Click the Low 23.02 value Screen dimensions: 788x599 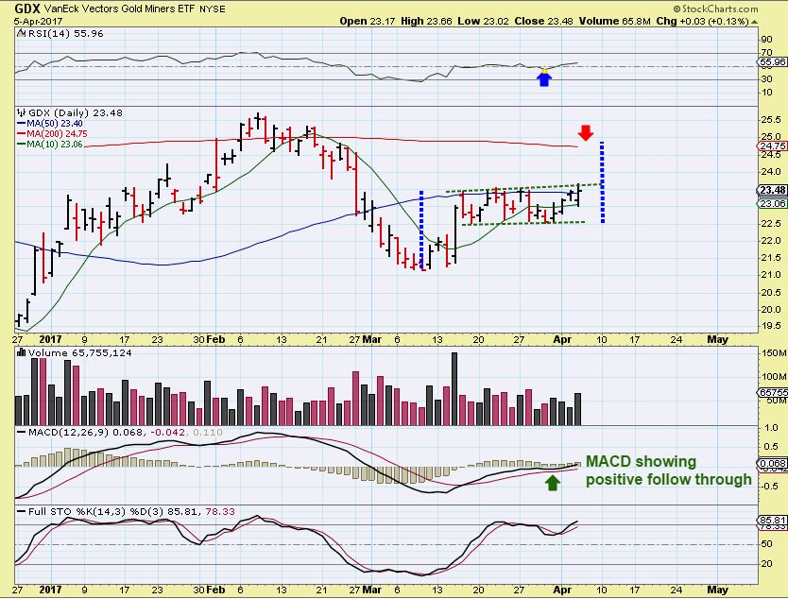(483, 21)
